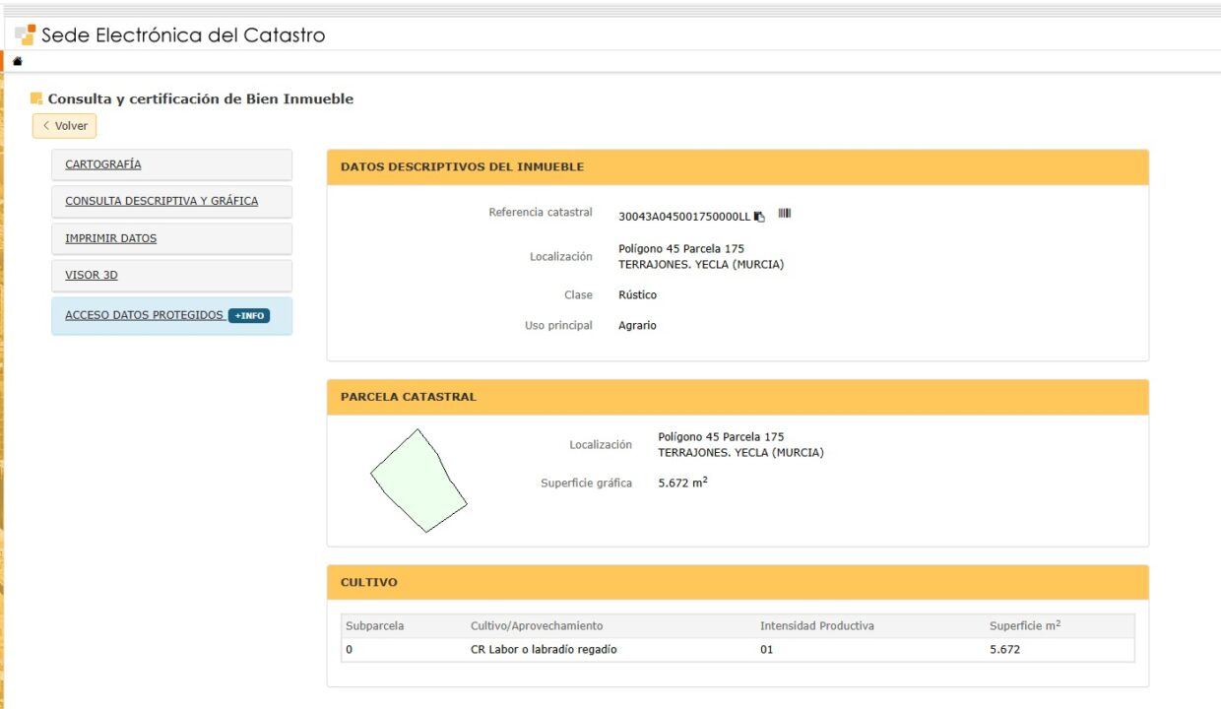Select the CR Labor o labradío regadío row
1221x709 pixels.
point(738,650)
